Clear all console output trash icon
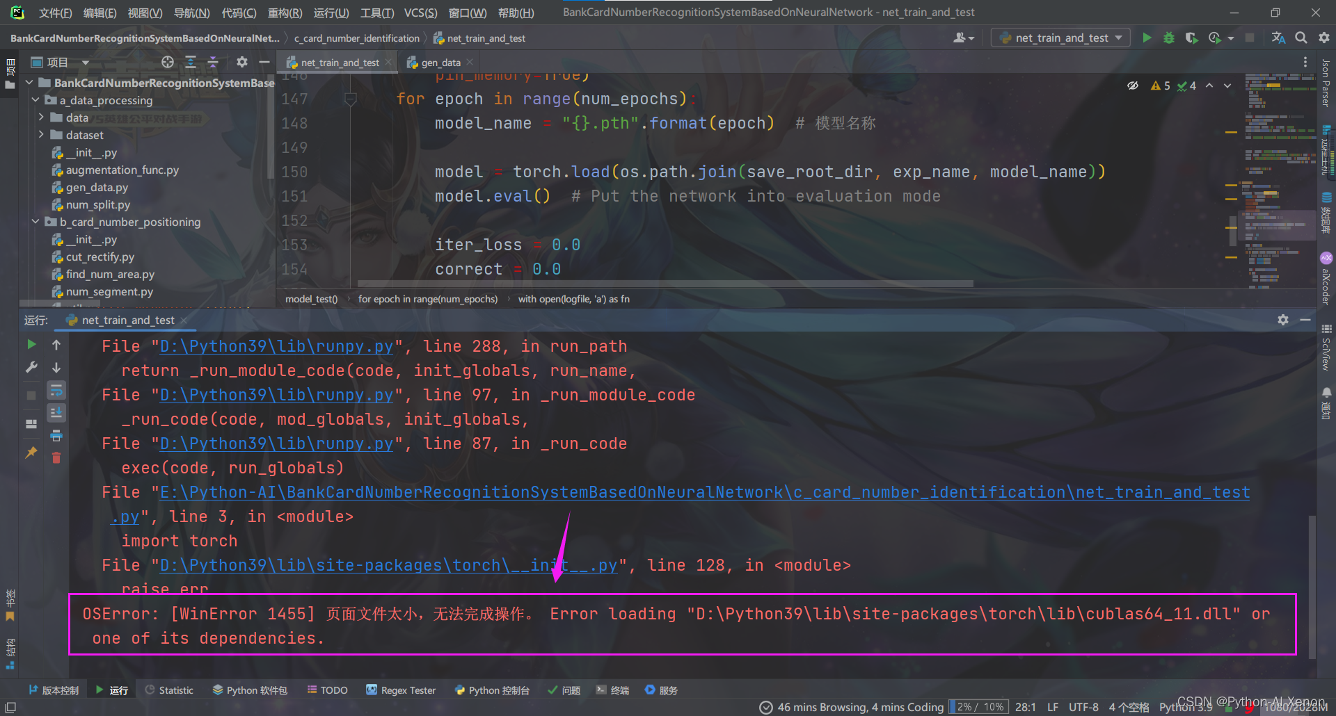The height and width of the screenshot is (716, 1336). click(x=56, y=457)
